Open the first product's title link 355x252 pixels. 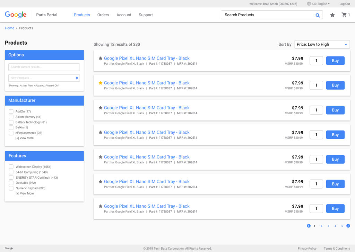(x=147, y=58)
